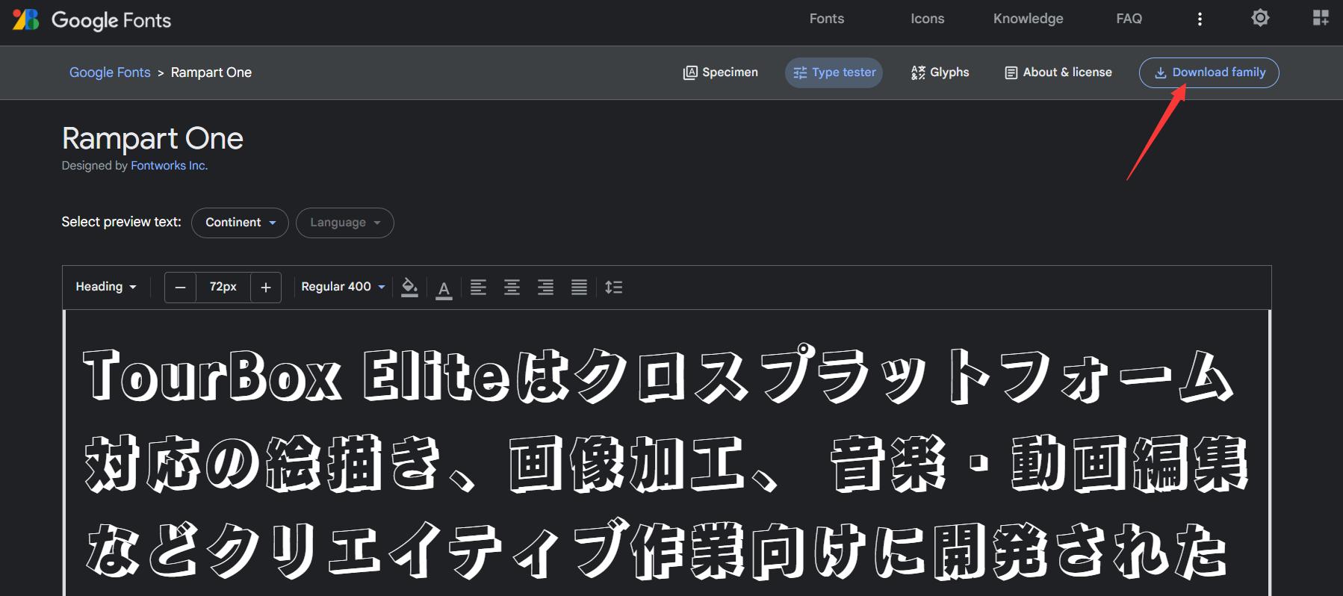Click the Google Fonts logo icon
This screenshot has width=1343, height=596.
point(26,19)
